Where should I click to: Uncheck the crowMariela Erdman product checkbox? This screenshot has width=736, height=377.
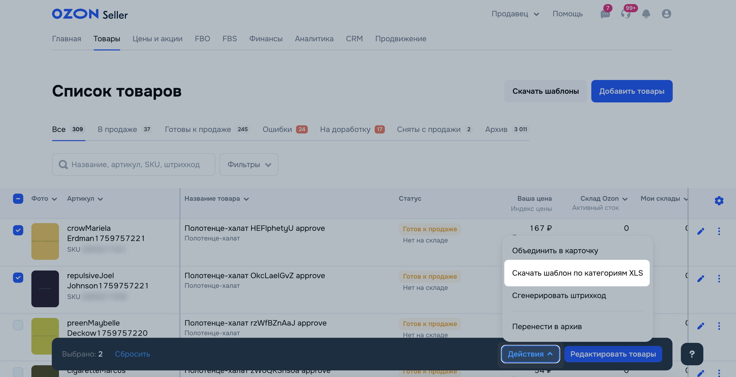tap(18, 230)
